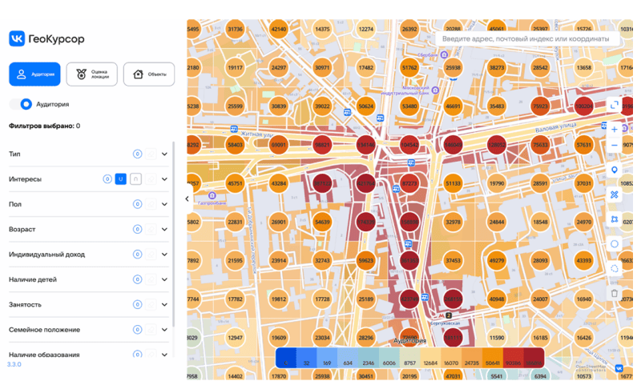This screenshot has height=389, width=641.
Task: Switch to Оценка локации tab
Action: click(x=91, y=74)
